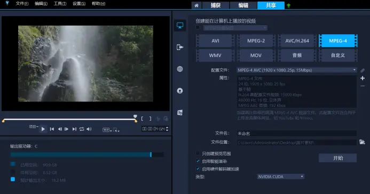370x194 pixels.
Task: Click the timecode stepper arrows
Action: pyautogui.click(x=167, y=129)
